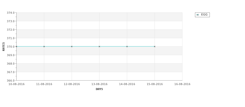Viewport: 245px width, 107px height.
Task: Click the 10-08-2016 x-axis date label
Action: point(16,84)
